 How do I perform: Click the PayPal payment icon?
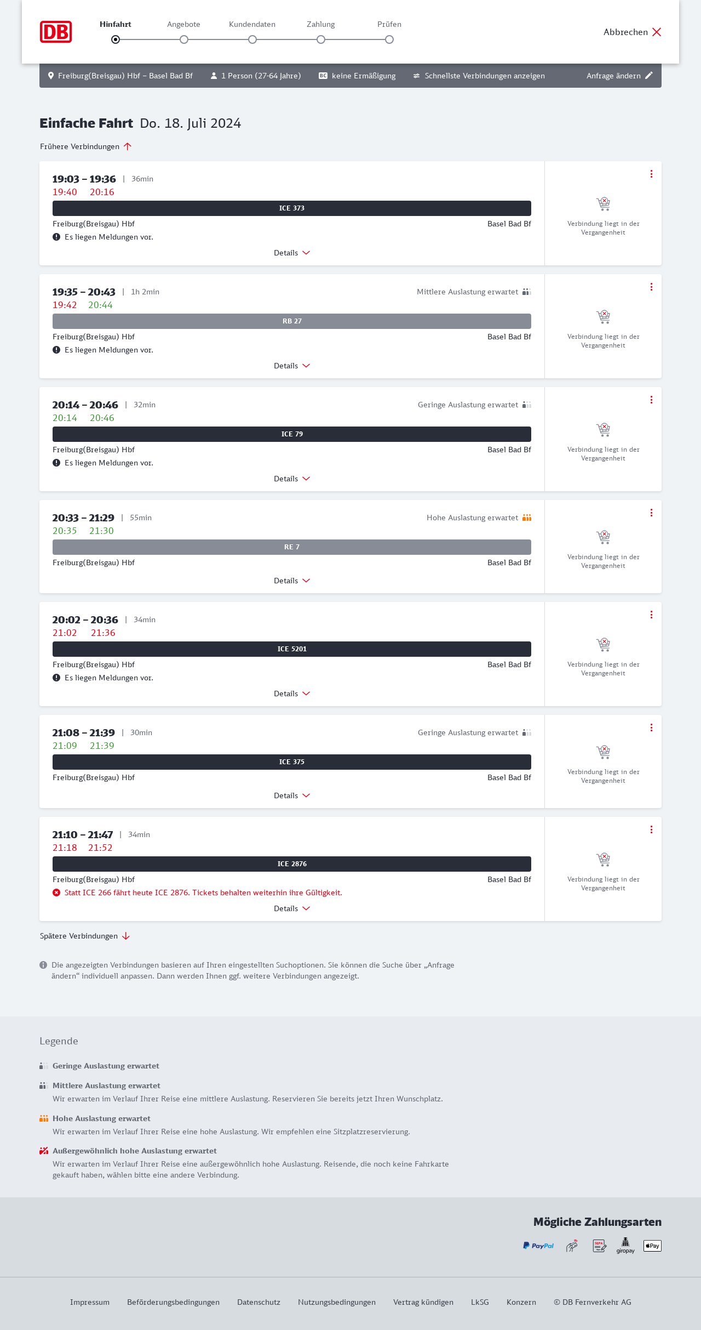tap(538, 1246)
